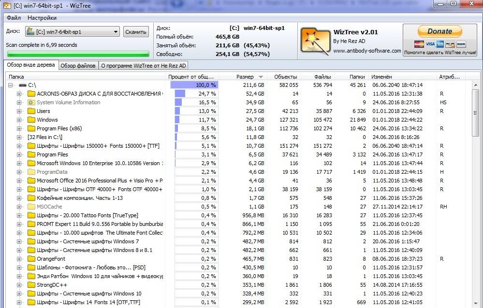This screenshot has height=308, width=483.
Task: Sort by Размер column header
Action: coord(242,77)
